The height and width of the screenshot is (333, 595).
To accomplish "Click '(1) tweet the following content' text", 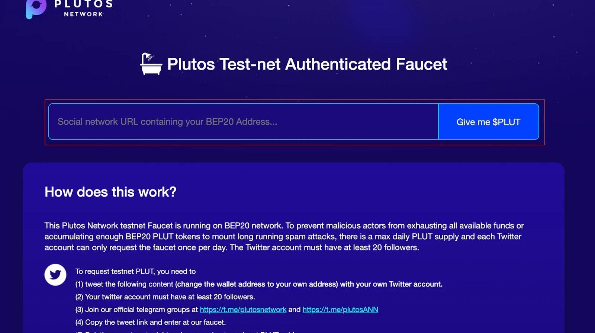I will point(125,284).
